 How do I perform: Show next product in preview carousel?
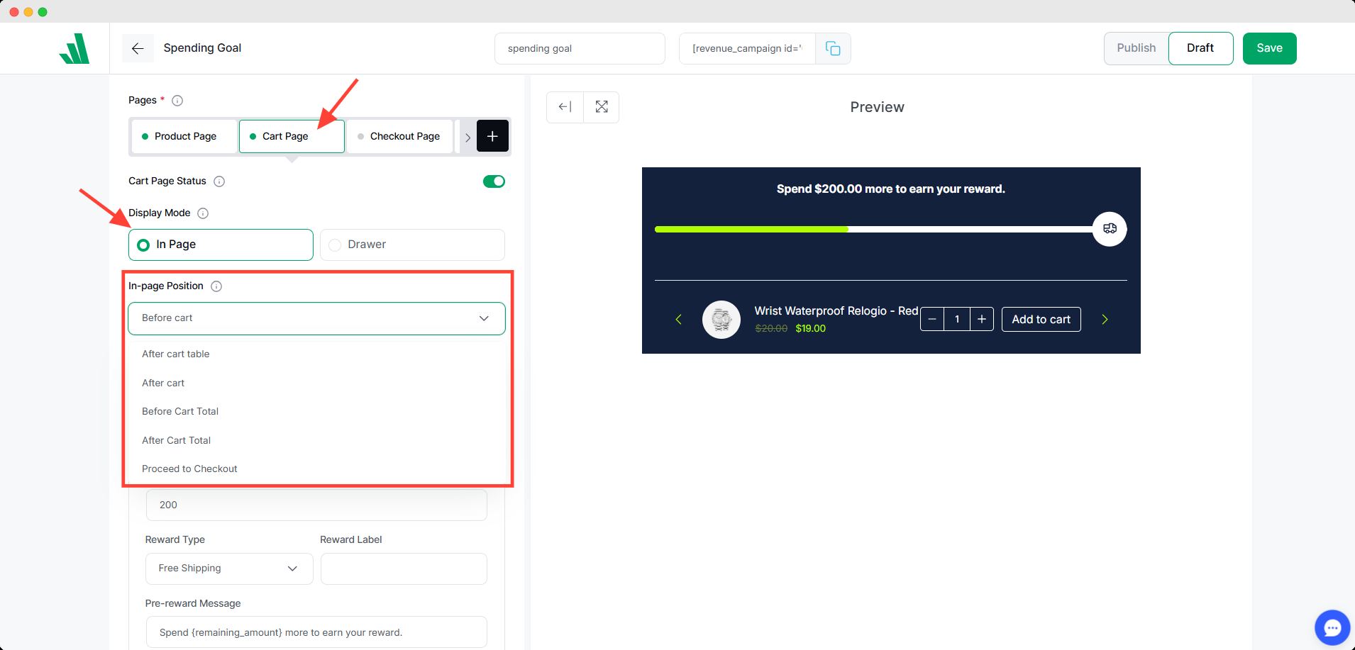pyautogui.click(x=1105, y=320)
